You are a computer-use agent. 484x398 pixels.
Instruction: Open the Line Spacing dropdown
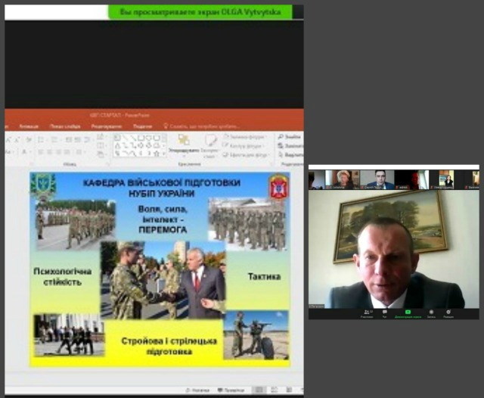click(88, 140)
